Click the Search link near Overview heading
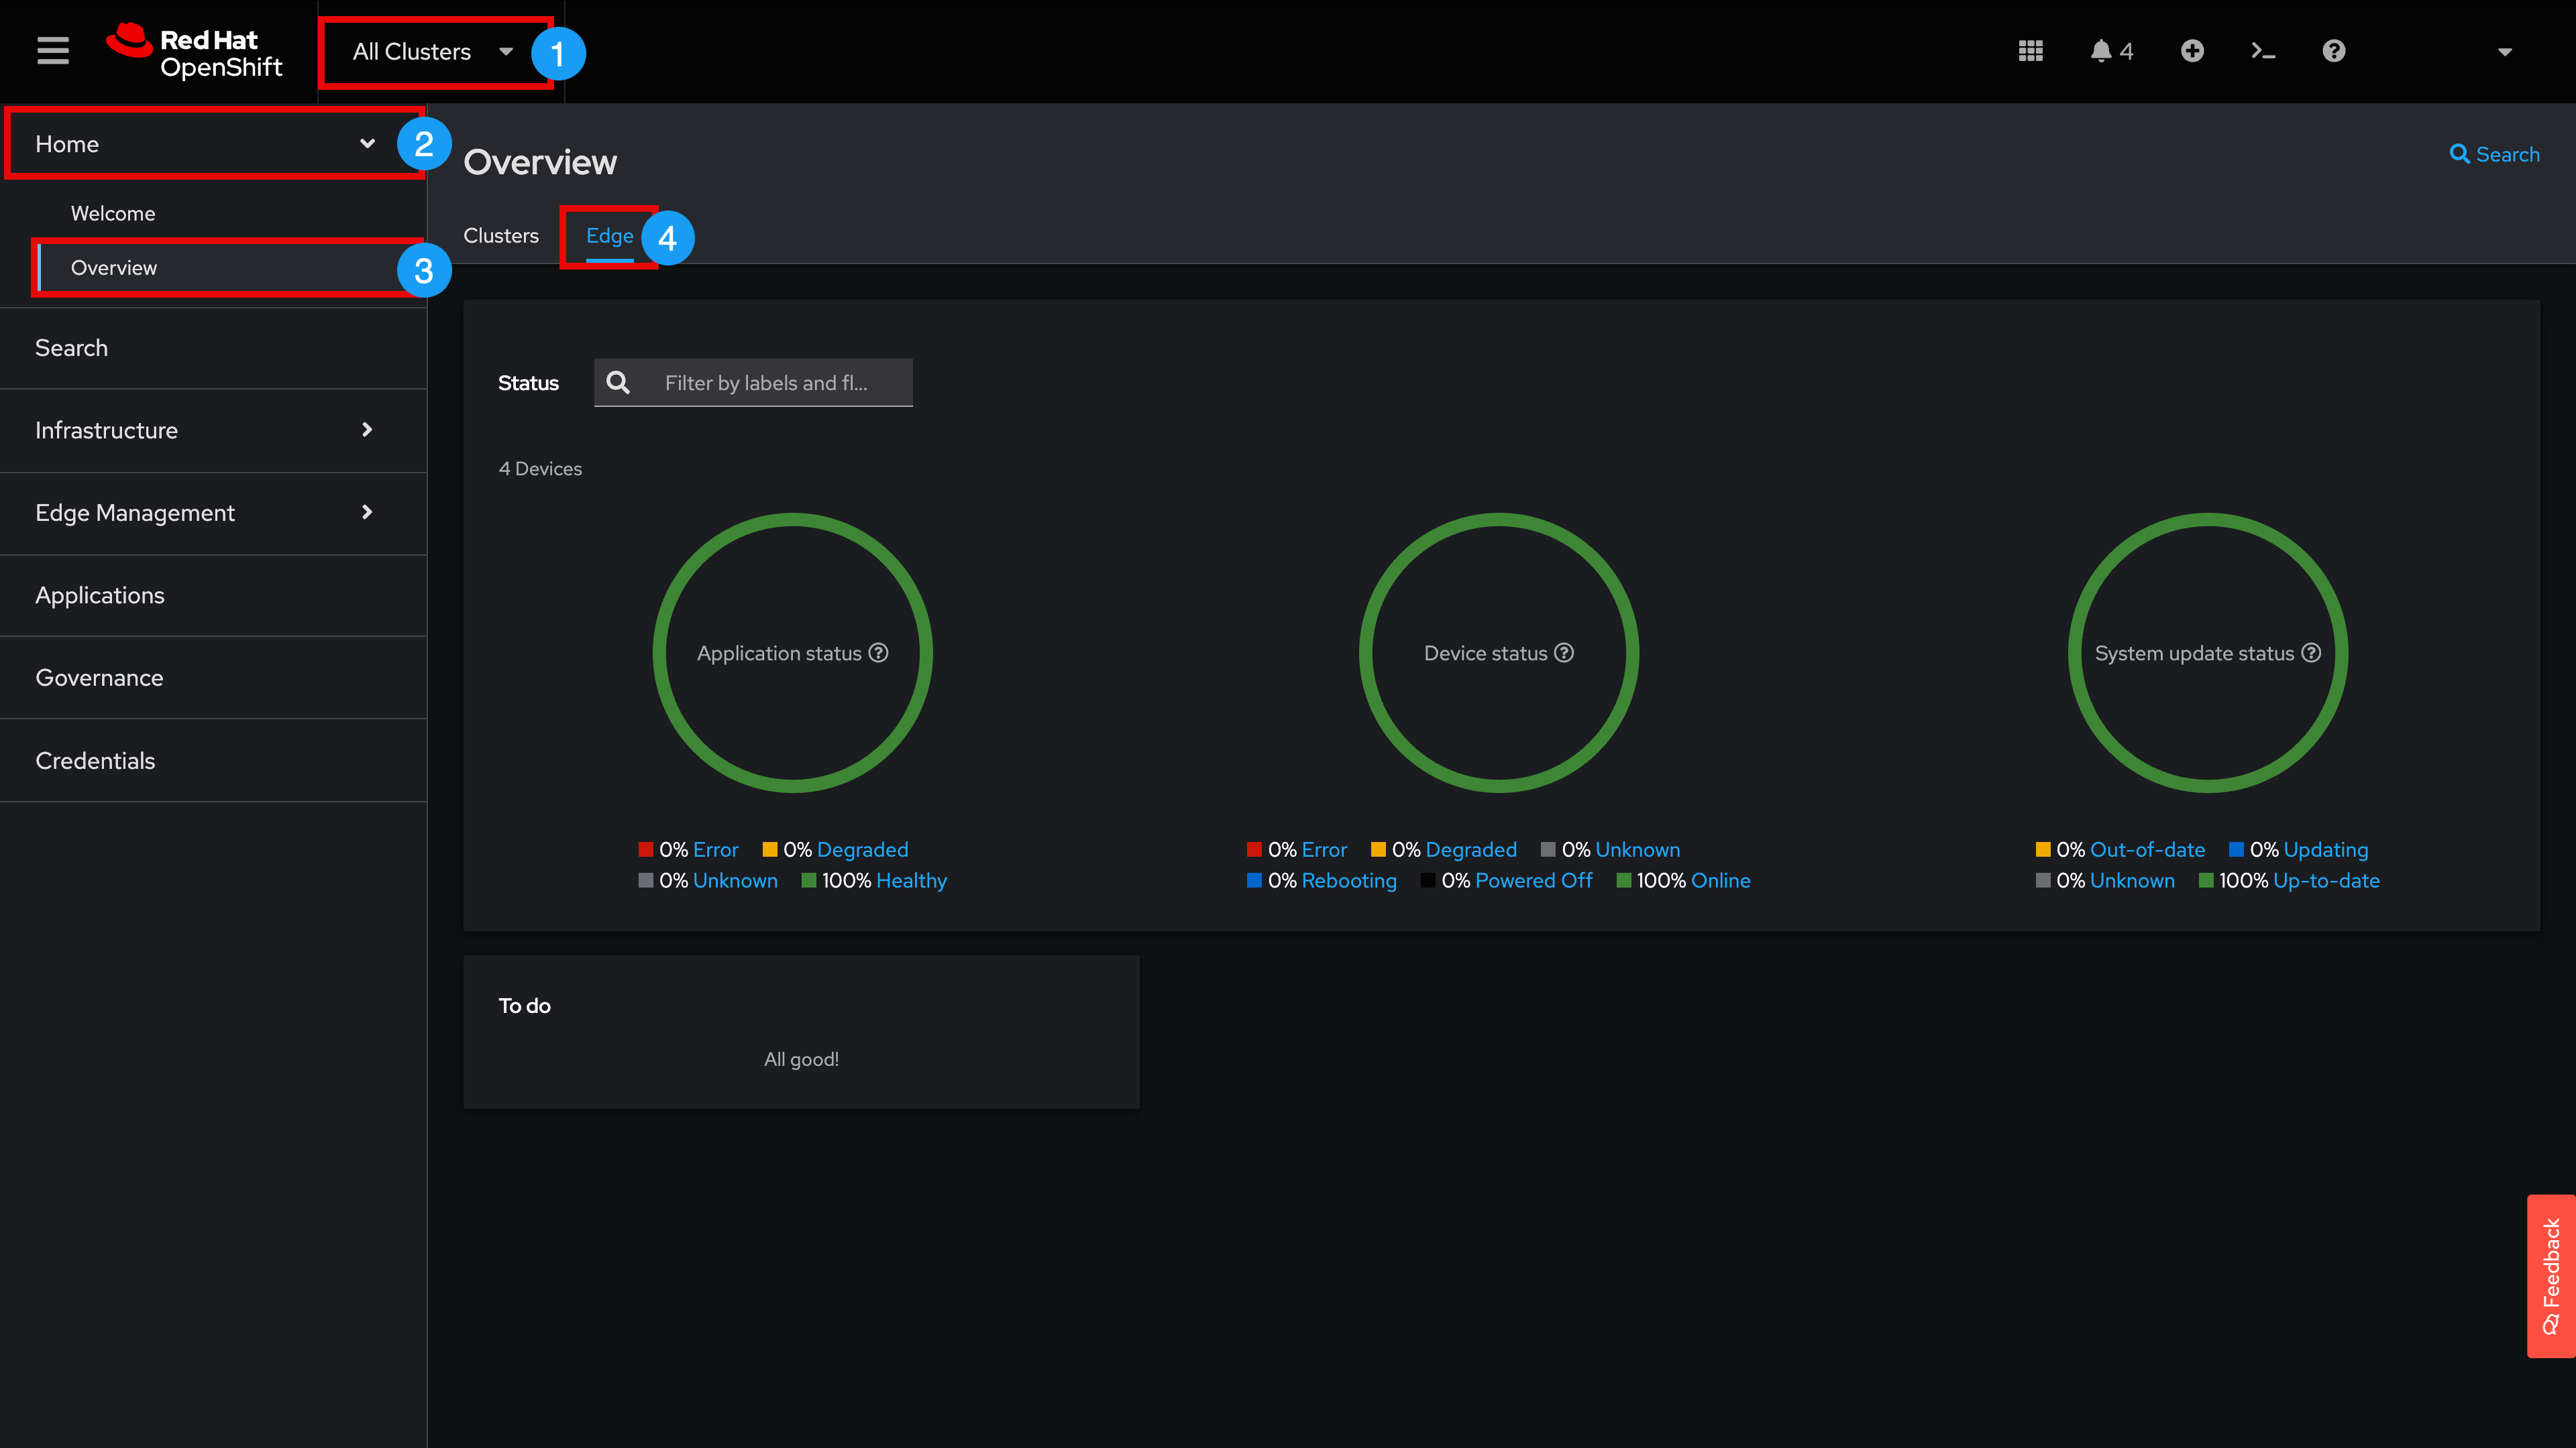Image resolution: width=2576 pixels, height=1448 pixels. pyautogui.click(x=2494, y=154)
